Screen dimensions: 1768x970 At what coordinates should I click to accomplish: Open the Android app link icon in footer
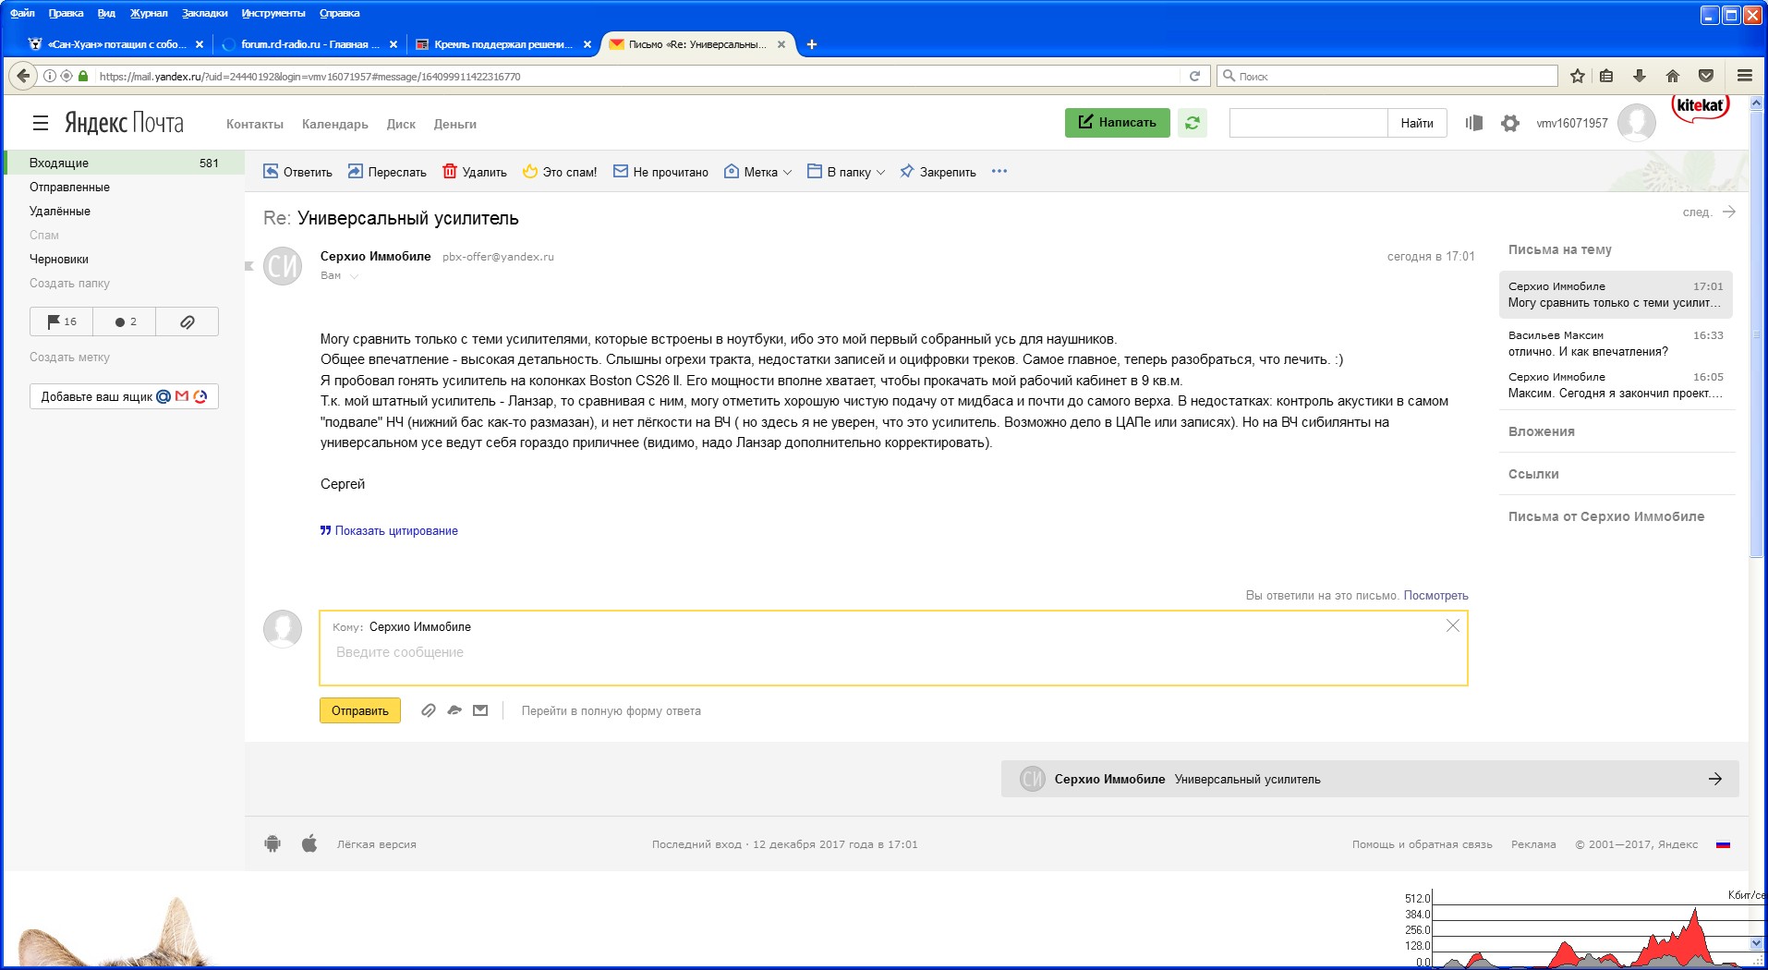coord(272,843)
